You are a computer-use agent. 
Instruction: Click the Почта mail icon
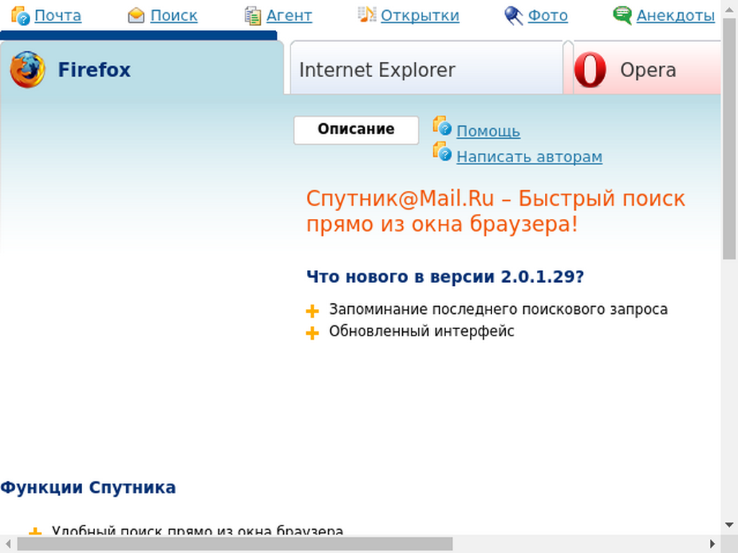pyautogui.click(x=20, y=16)
